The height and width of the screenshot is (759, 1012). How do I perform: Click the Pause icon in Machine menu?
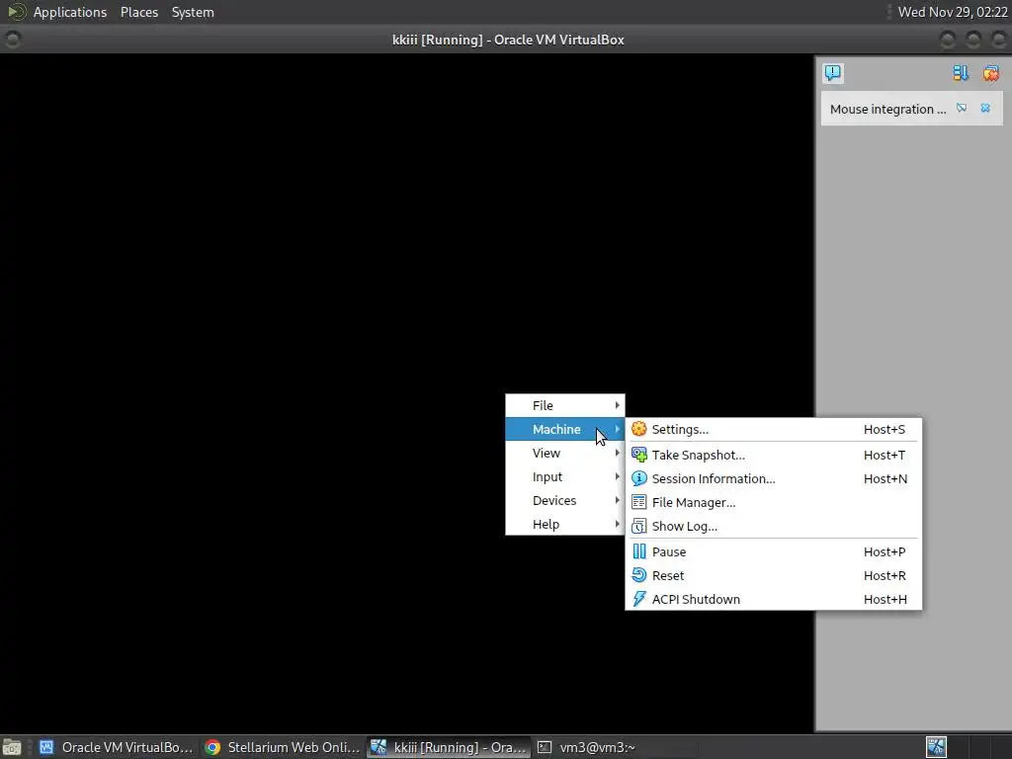point(639,551)
